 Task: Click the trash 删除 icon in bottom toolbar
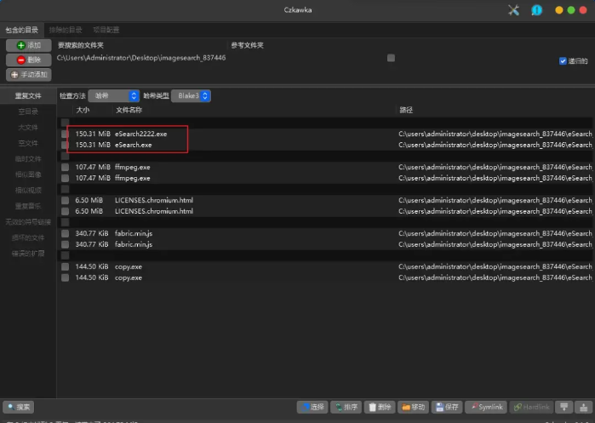click(372, 408)
